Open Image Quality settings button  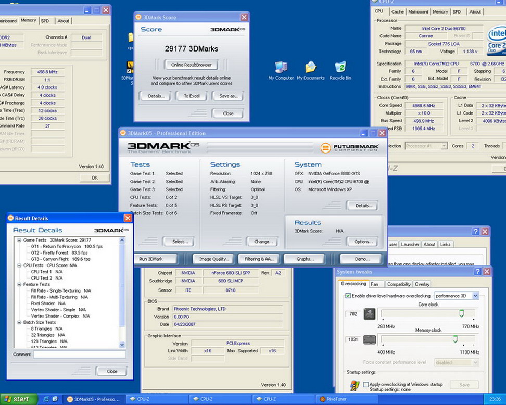click(x=213, y=259)
